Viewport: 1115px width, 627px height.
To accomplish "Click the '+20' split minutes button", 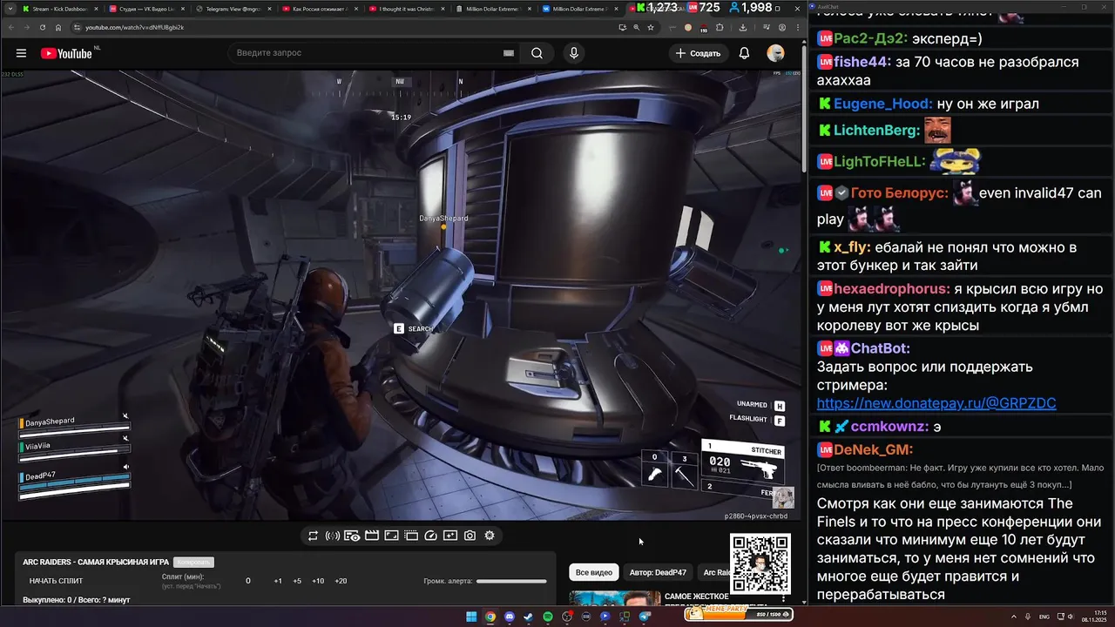I will 341,581.
